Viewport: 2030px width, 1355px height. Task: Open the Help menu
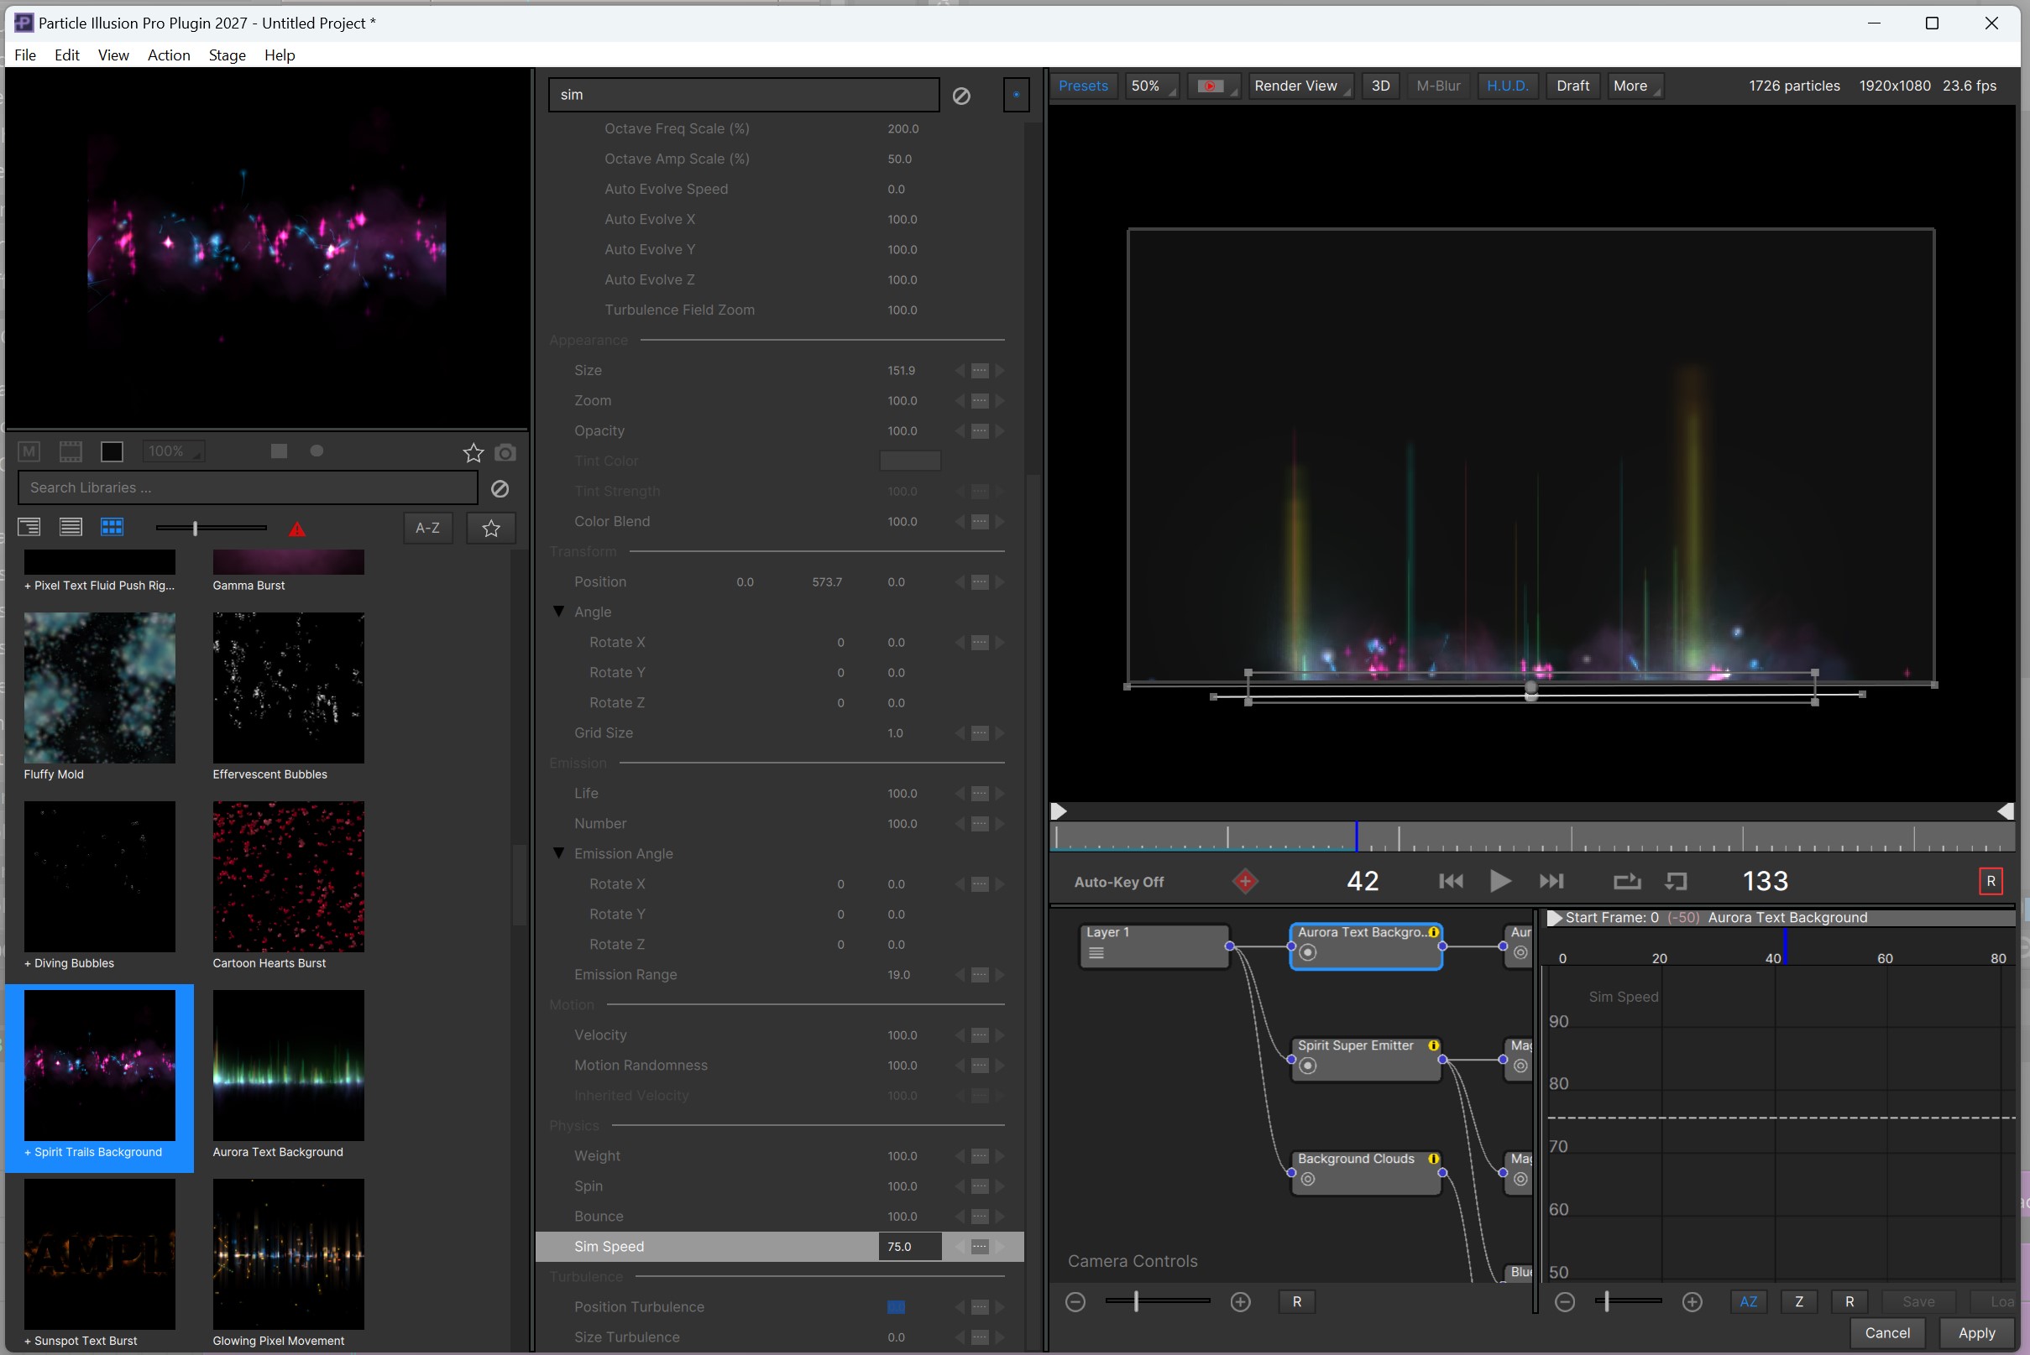(x=280, y=55)
